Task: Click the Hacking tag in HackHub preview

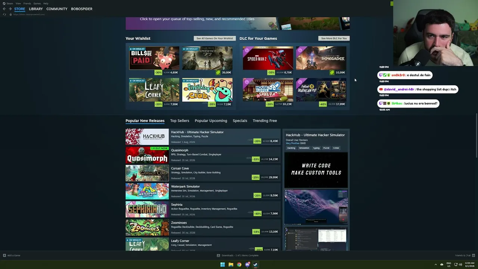Action: (x=291, y=148)
